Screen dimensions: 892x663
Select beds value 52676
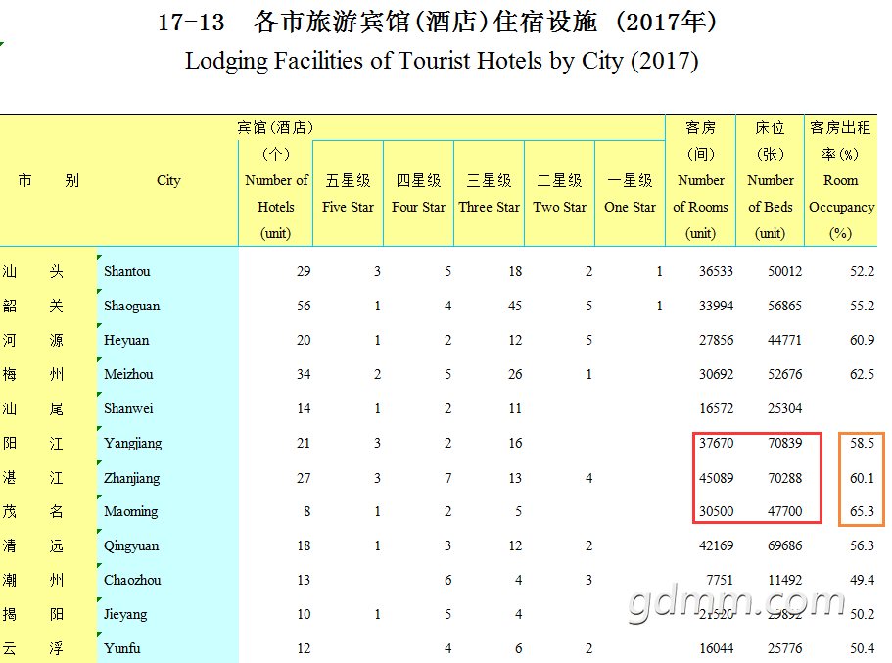[x=785, y=374]
